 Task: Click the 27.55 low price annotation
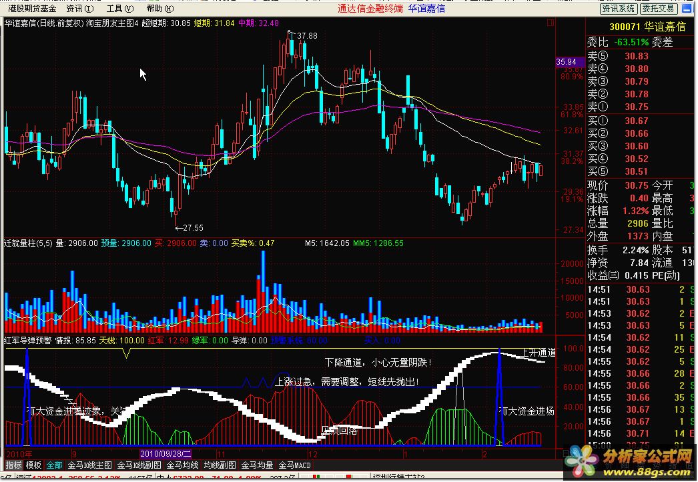(194, 228)
